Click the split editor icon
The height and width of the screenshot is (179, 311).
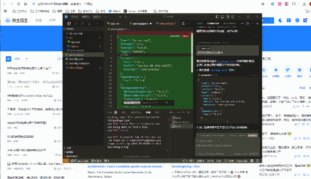click(183, 24)
